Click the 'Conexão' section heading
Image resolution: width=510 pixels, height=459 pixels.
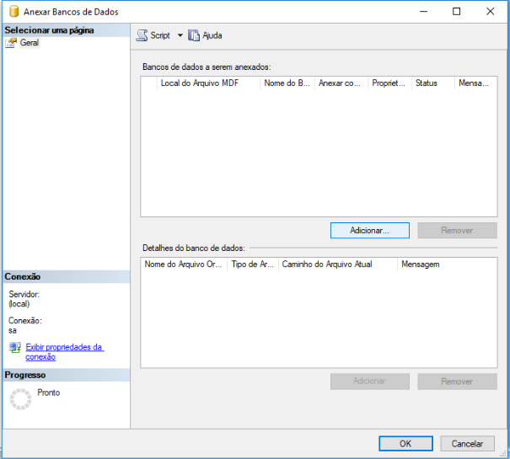23,276
